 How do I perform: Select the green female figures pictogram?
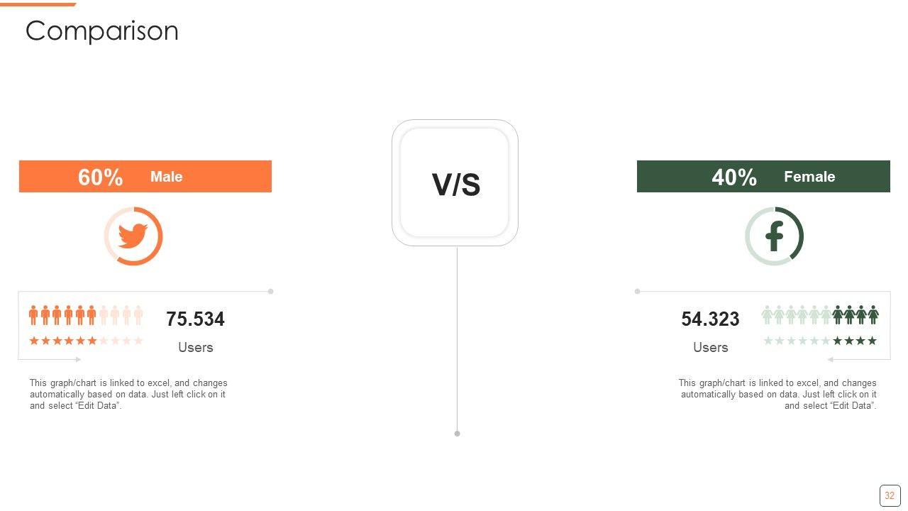(820, 315)
